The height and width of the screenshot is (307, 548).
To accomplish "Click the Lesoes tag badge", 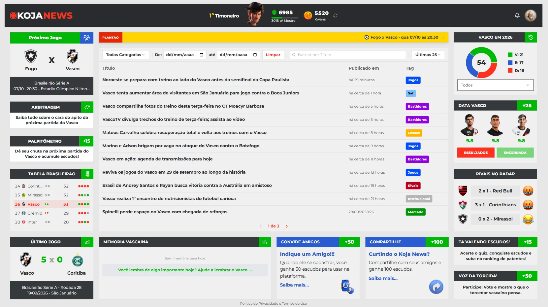I will click(414, 133).
